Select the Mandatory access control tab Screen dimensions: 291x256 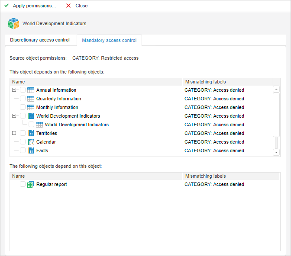coord(109,41)
